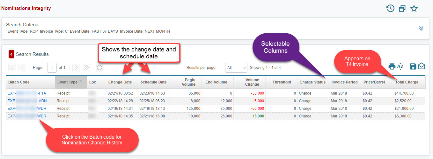This screenshot has height=159, width=433.
Task: Click the duplicate window icon
Action: pos(402,9)
